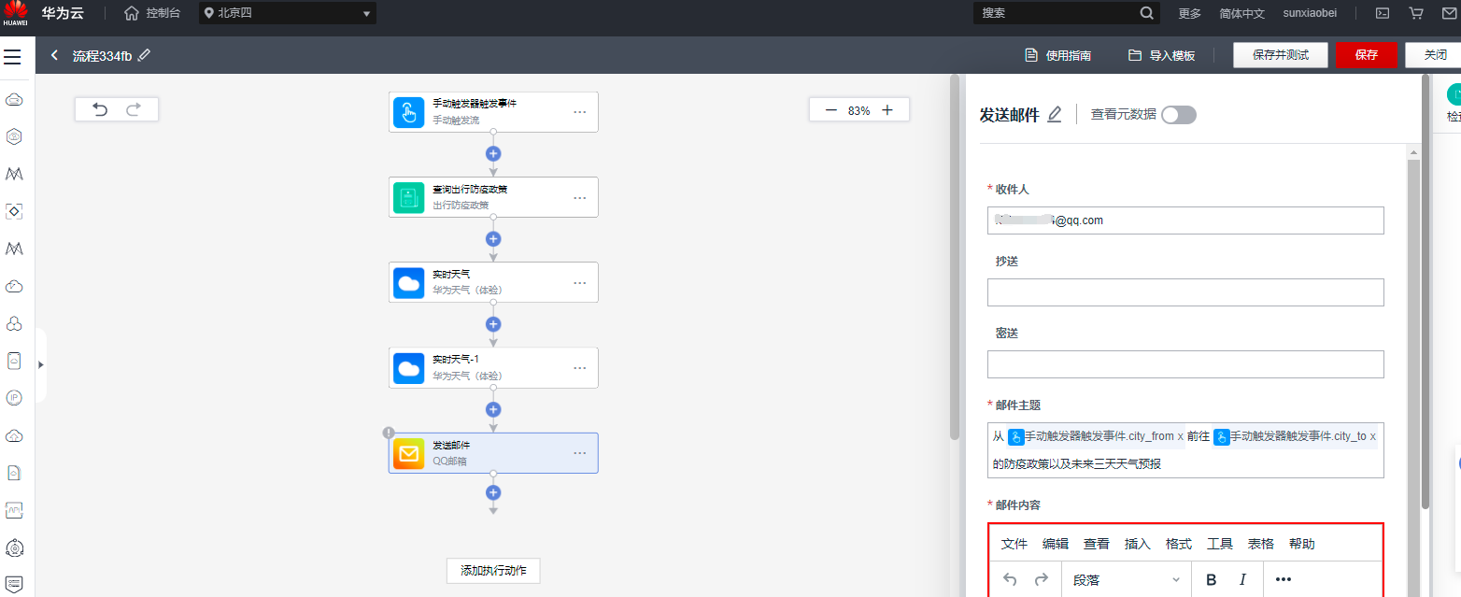The height and width of the screenshot is (597, 1461).
Task: Open the messages envelope icon
Action: coord(1450,13)
